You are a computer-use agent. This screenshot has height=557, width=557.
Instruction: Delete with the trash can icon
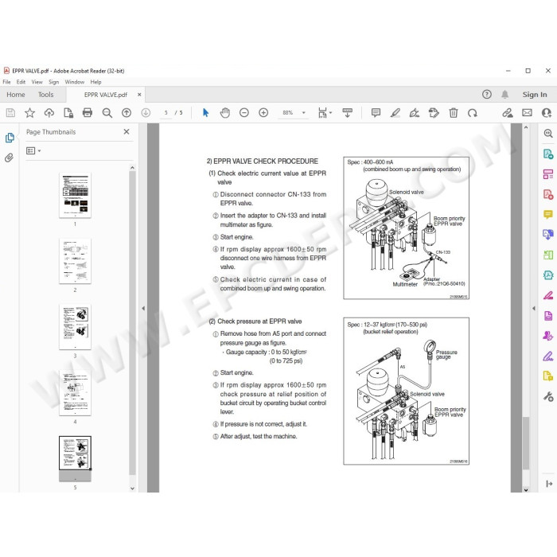point(454,113)
